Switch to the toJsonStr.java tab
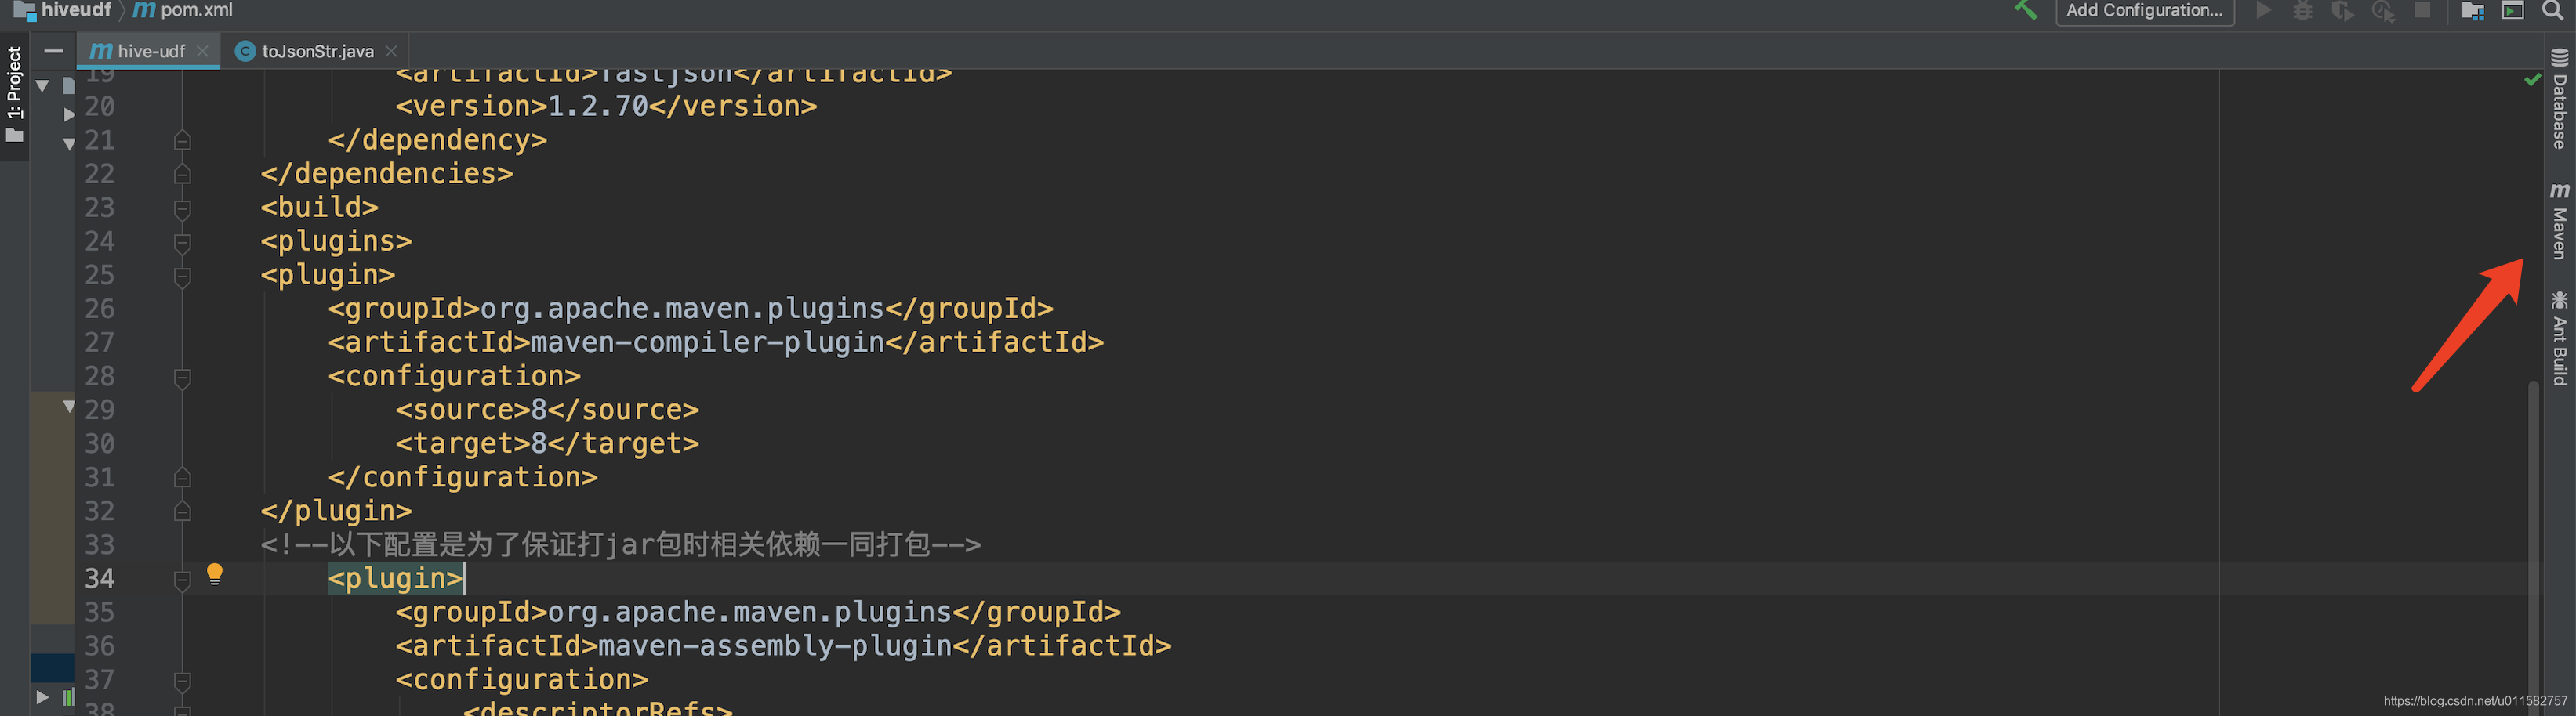 click(x=317, y=51)
